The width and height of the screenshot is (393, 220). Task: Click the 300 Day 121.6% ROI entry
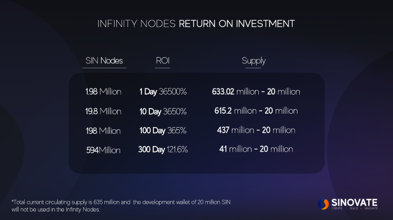tap(163, 149)
